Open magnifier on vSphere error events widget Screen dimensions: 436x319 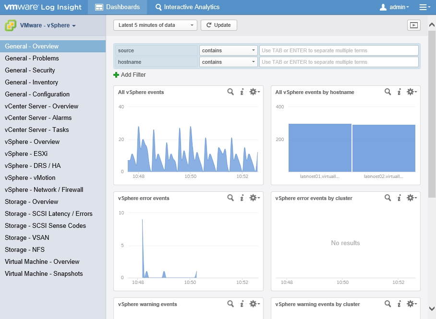coord(230,198)
